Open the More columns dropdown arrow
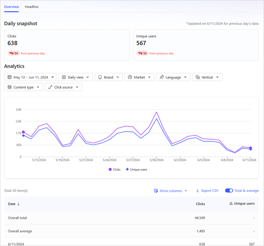The image size is (264, 246). click(x=186, y=191)
